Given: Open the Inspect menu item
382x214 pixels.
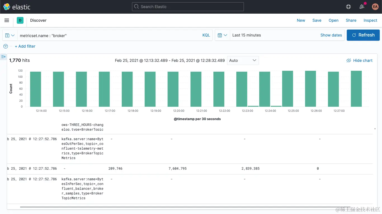Looking at the screenshot, I should 370,20.
